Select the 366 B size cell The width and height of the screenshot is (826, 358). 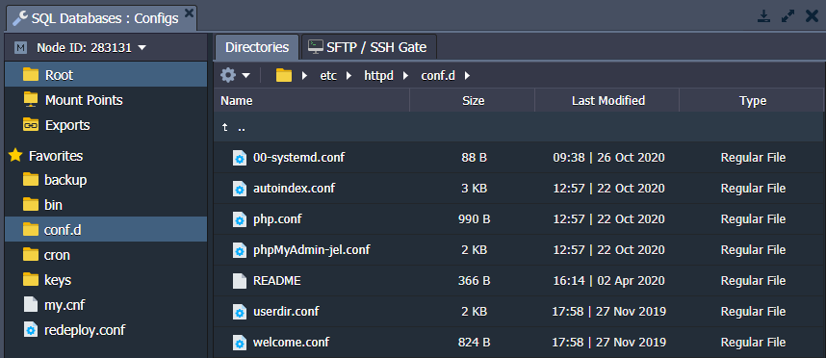(474, 281)
